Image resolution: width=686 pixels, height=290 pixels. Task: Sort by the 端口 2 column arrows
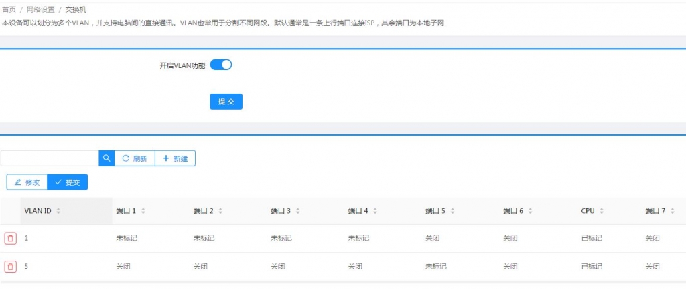pyautogui.click(x=220, y=211)
